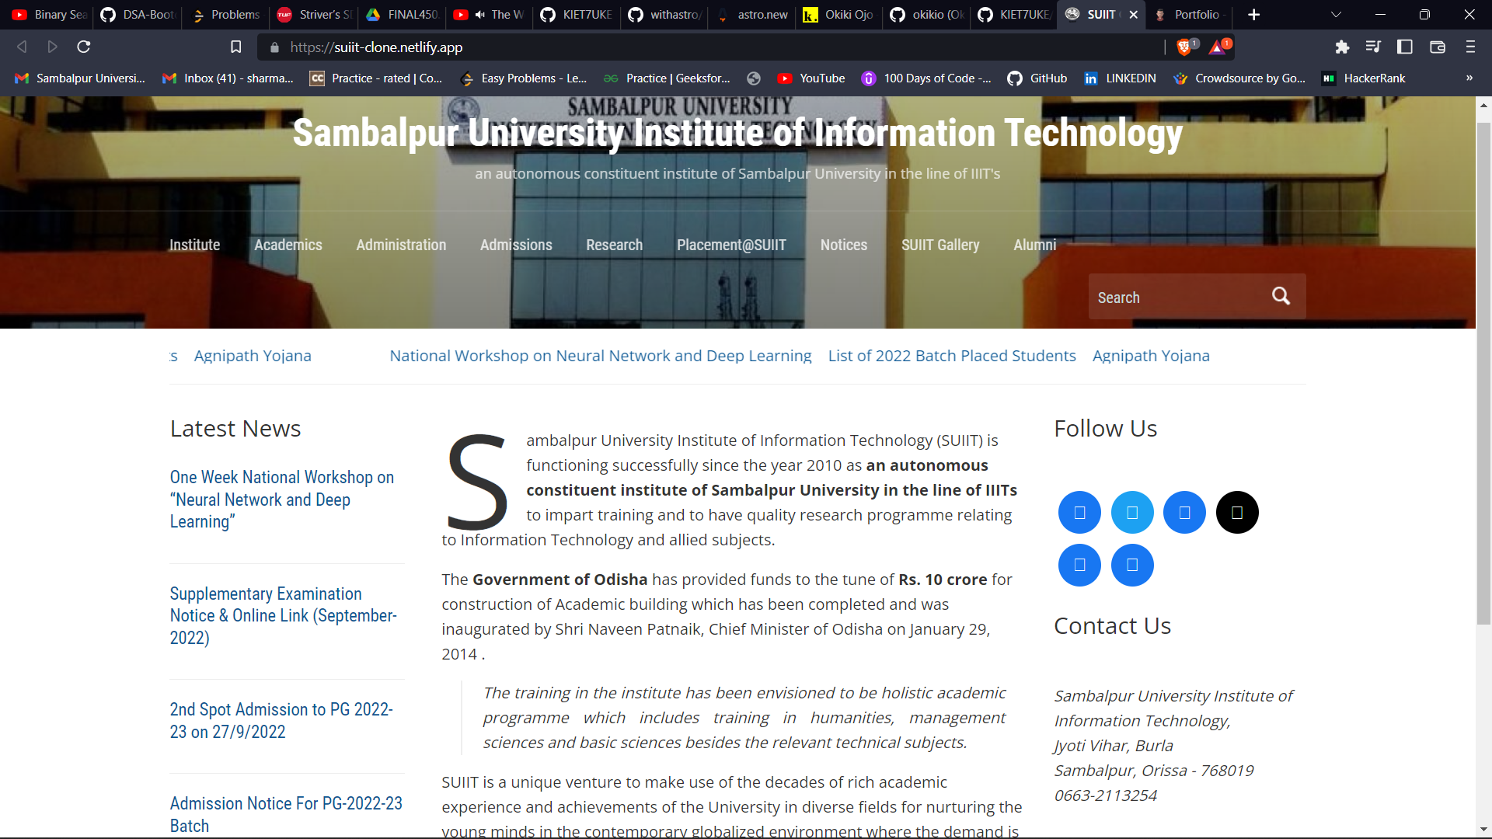This screenshot has height=839, width=1492.
Task: Mute the YouTube tab speaker icon
Action: click(480, 15)
